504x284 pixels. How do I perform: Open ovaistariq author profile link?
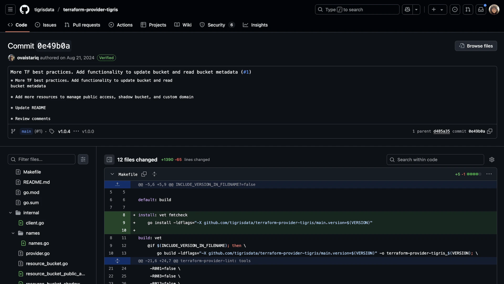[28, 58]
